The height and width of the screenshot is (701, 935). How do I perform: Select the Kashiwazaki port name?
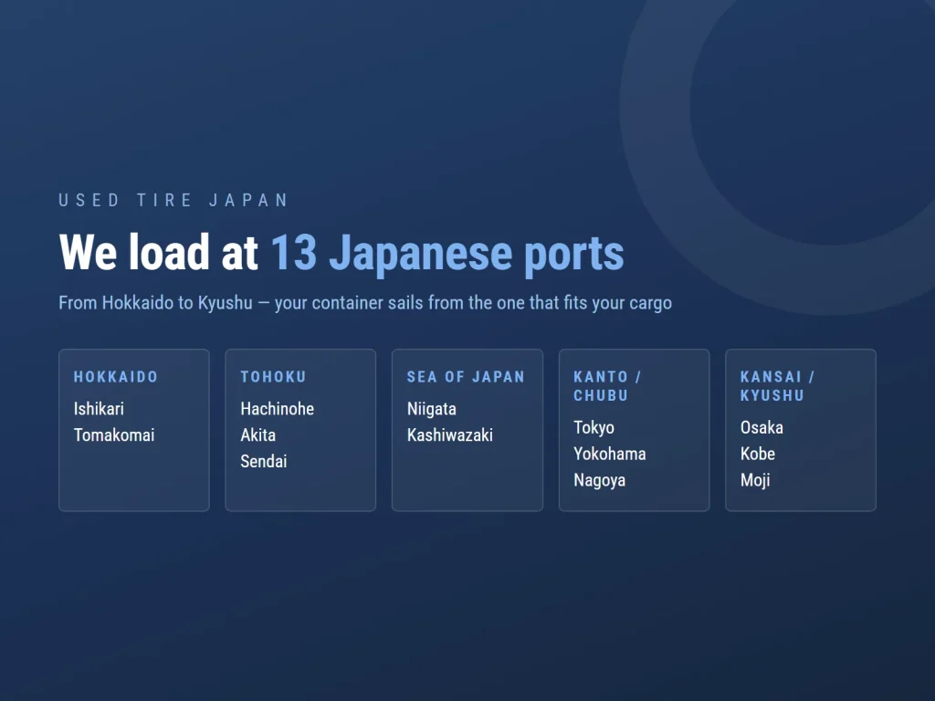point(449,435)
